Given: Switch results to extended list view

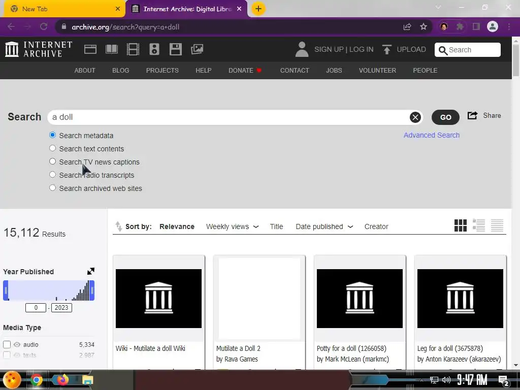Looking at the screenshot, I should [x=478, y=225].
